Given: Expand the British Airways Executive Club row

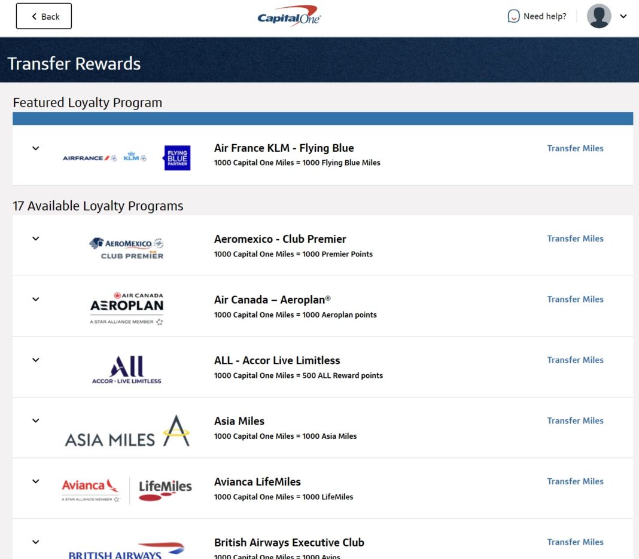Looking at the screenshot, I should click(x=35, y=540).
